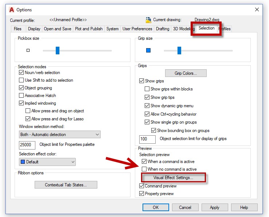Click the current drawing file icon
The width and height of the screenshot is (269, 217).
pyautogui.click(x=148, y=20)
